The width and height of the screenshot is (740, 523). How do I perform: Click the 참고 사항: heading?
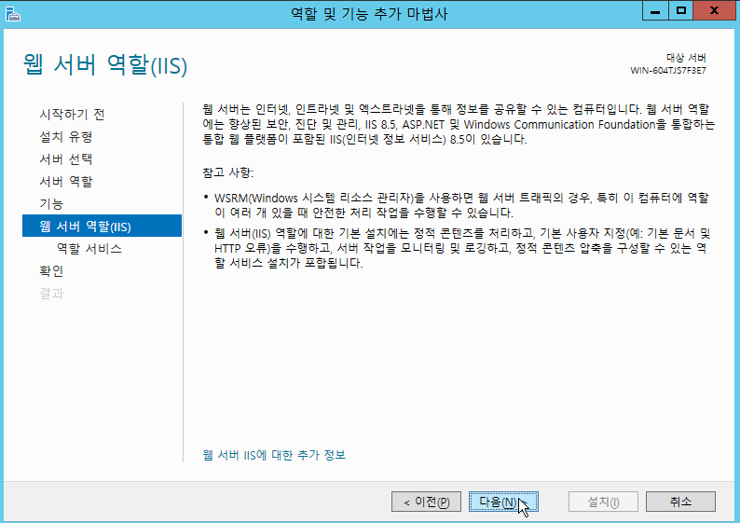(x=228, y=172)
